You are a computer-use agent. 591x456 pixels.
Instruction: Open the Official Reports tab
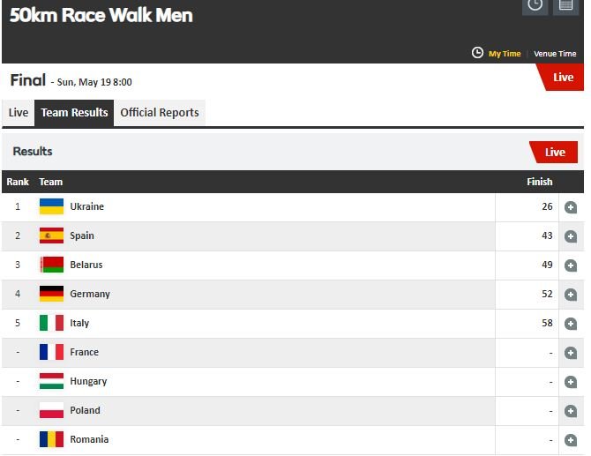[x=160, y=113]
